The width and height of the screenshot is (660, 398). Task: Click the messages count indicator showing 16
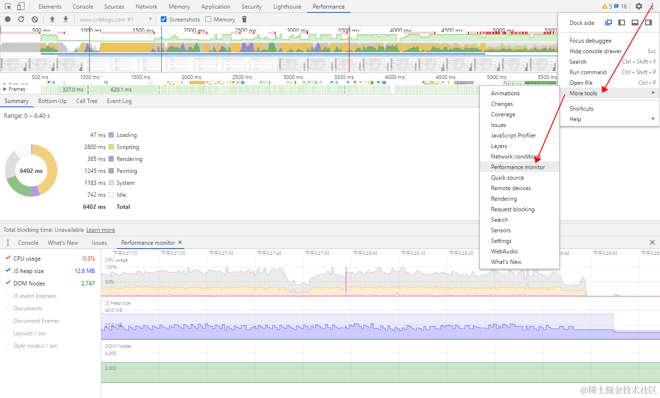tap(621, 6)
